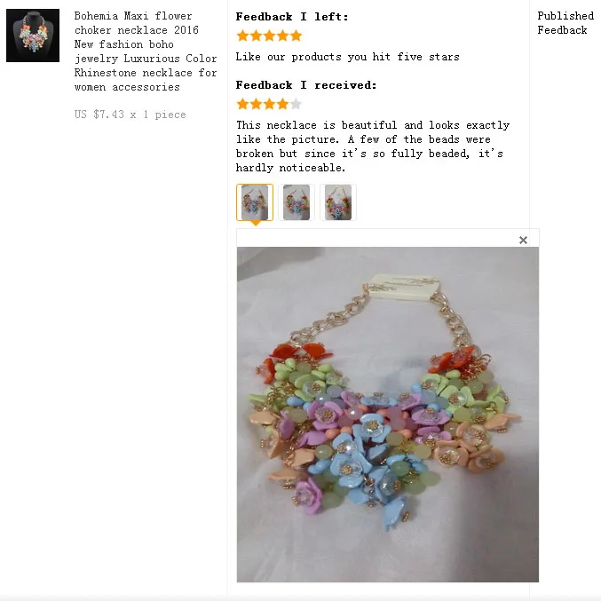
Task: Click third star in Feedback I left
Action: point(270,36)
